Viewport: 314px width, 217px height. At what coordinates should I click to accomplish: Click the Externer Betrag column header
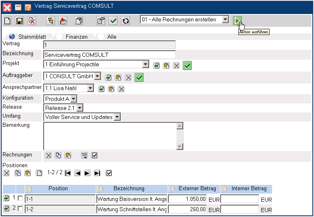pos(197,189)
